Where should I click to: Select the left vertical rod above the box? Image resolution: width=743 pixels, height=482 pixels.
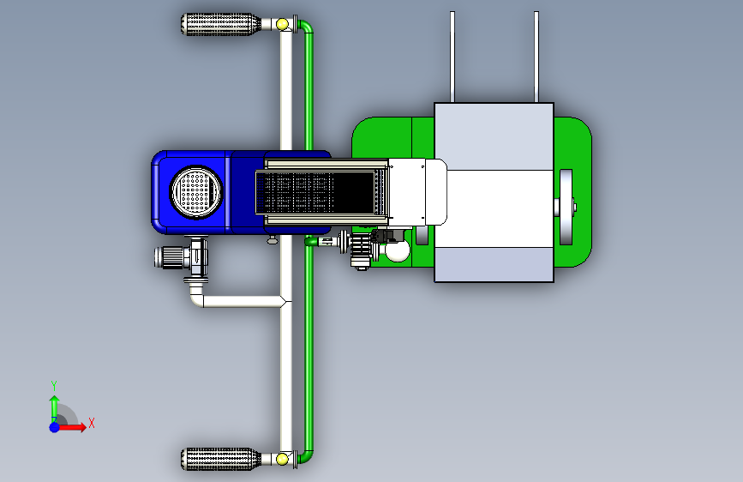pos(452,57)
